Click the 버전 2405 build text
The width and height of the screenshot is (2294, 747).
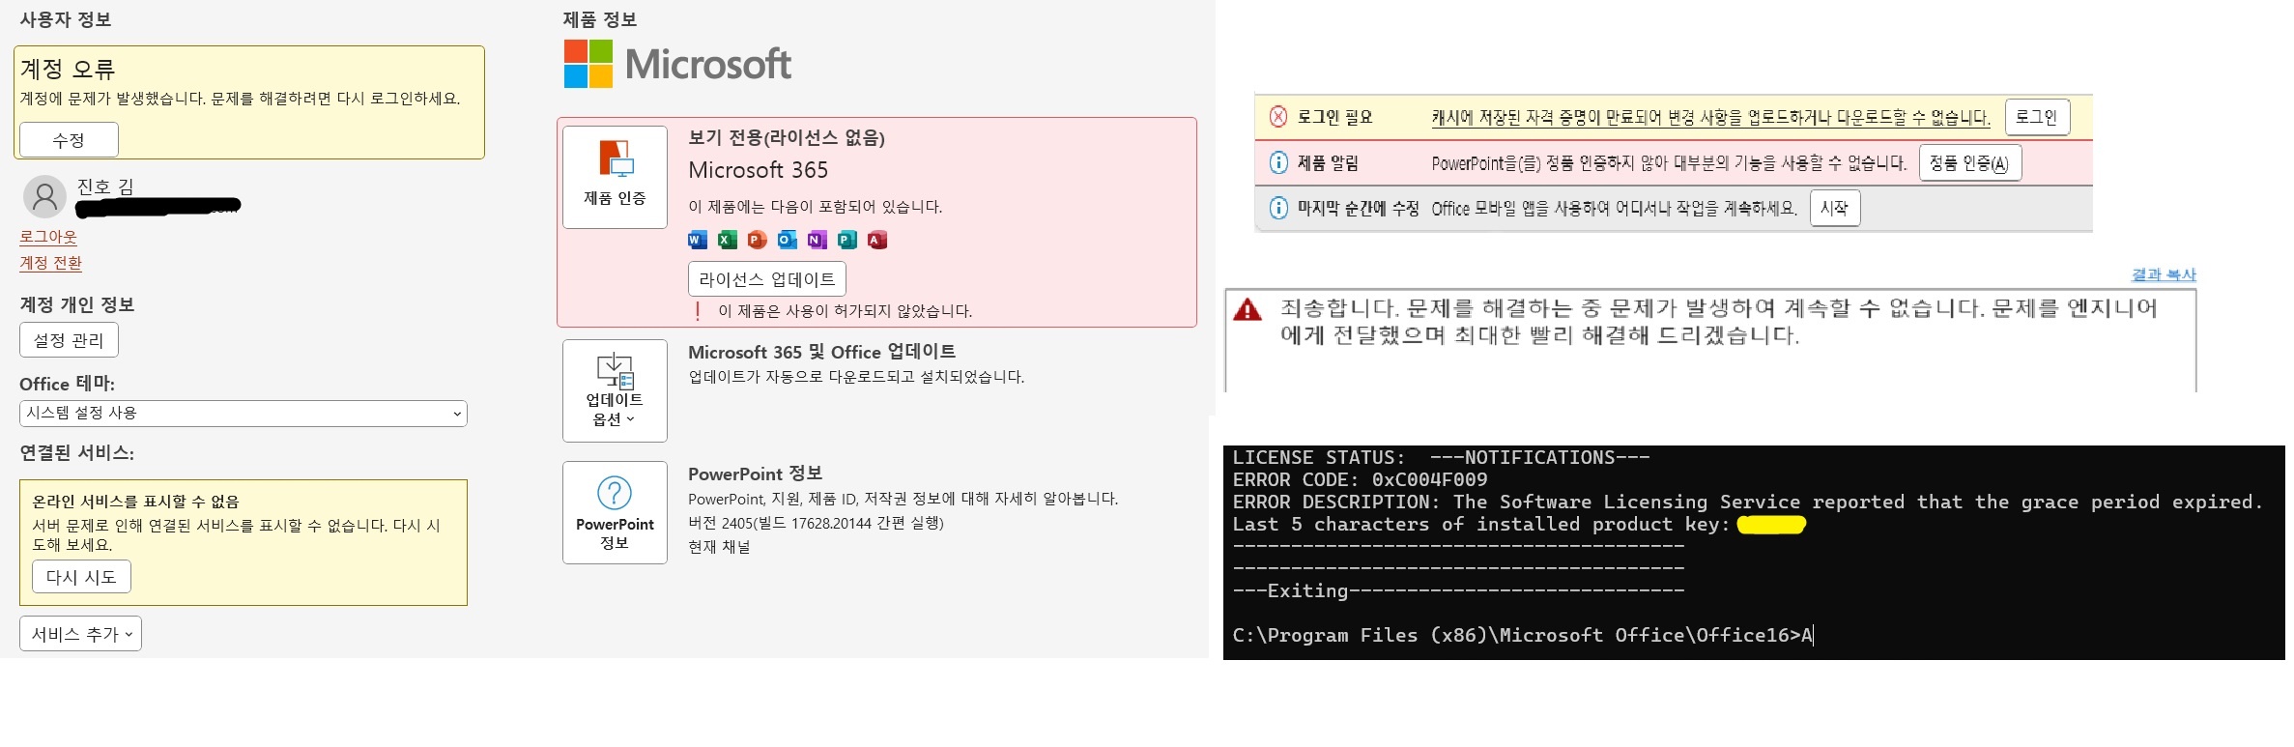click(816, 523)
